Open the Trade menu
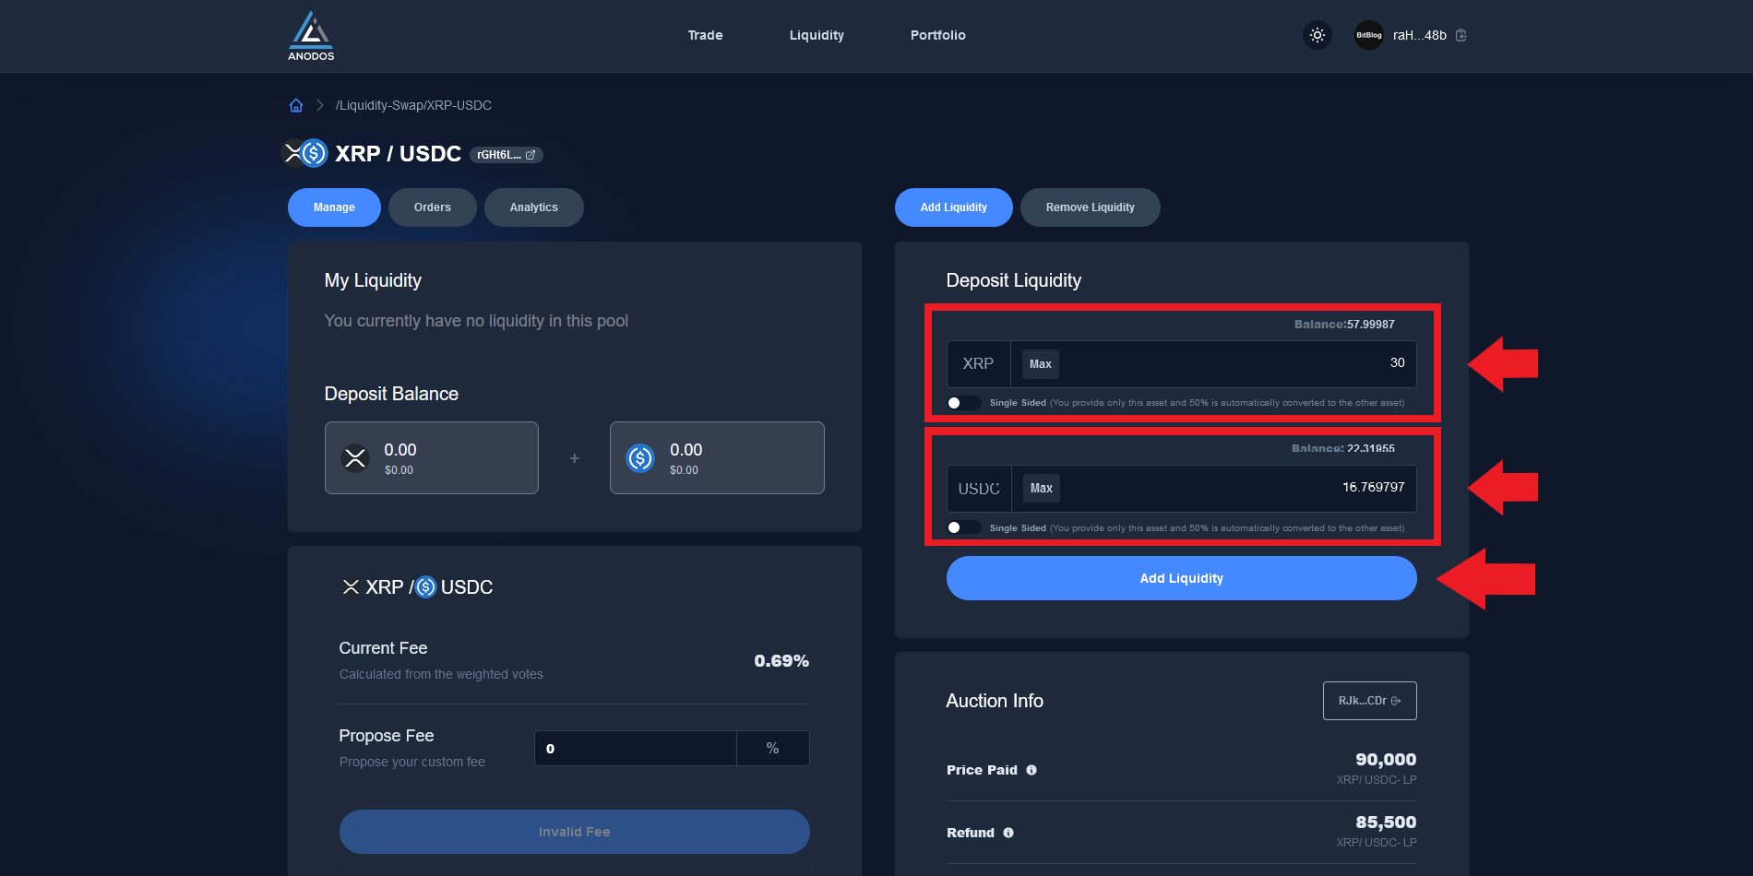Viewport: 1753px width, 876px height. [x=705, y=35]
